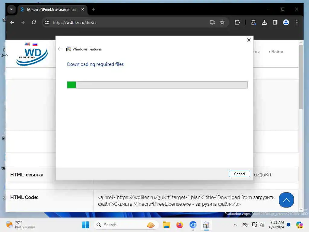Open the notifications bell
This screenshot has width=309, height=232.
tap(288, 225)
